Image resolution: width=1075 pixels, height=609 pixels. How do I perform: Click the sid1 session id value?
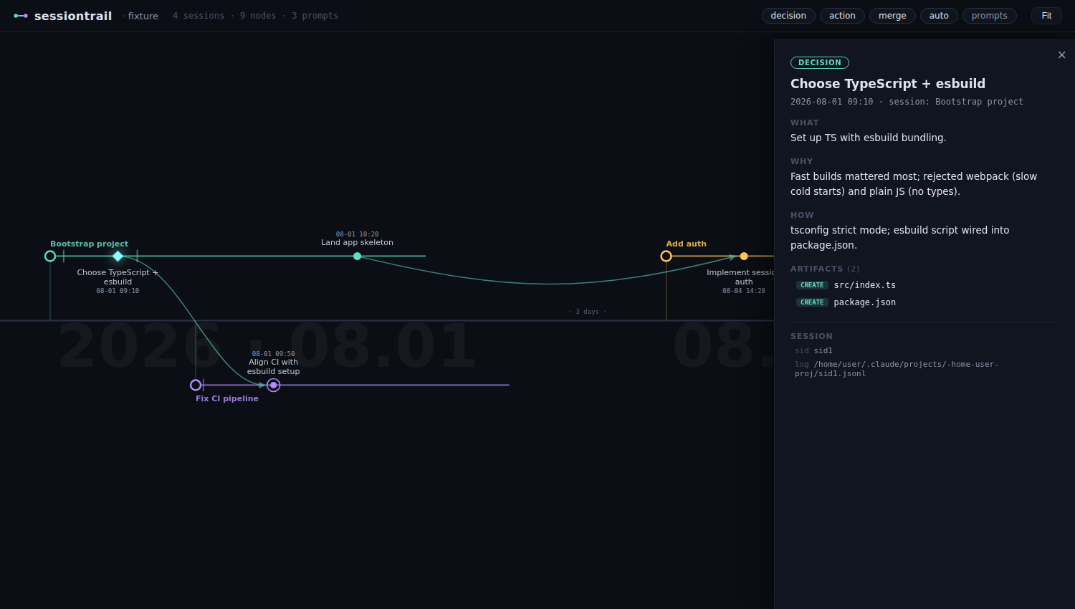click(823, 351)
